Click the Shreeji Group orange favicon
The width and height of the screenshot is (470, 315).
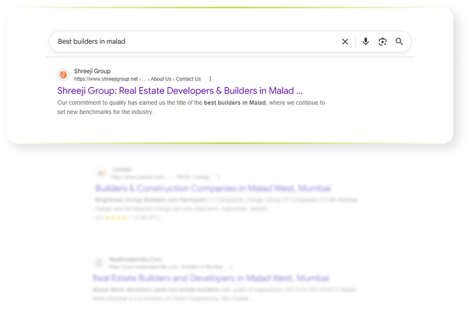pyautogui.click(x=63, y=75)
